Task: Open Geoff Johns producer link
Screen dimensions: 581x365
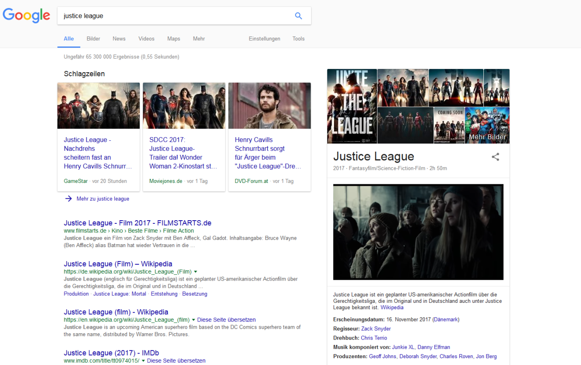Action: tap(383, 356)
